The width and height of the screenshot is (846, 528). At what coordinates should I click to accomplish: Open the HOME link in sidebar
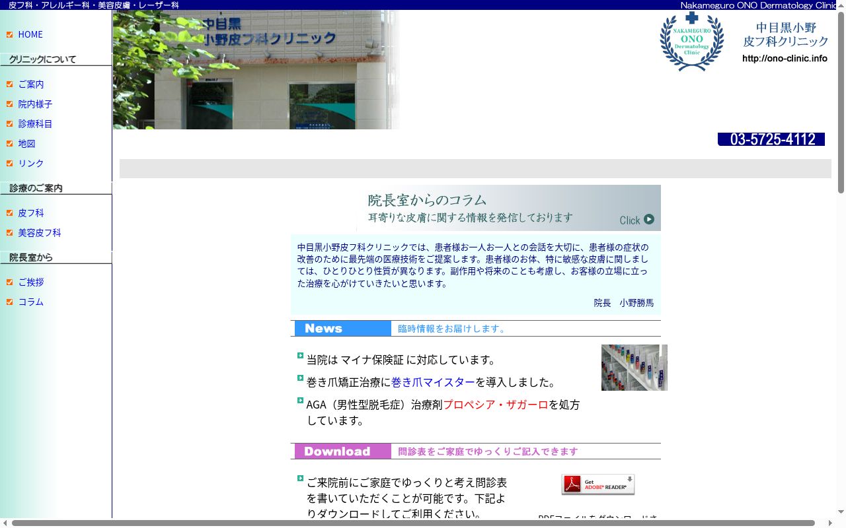coord(30,34)
